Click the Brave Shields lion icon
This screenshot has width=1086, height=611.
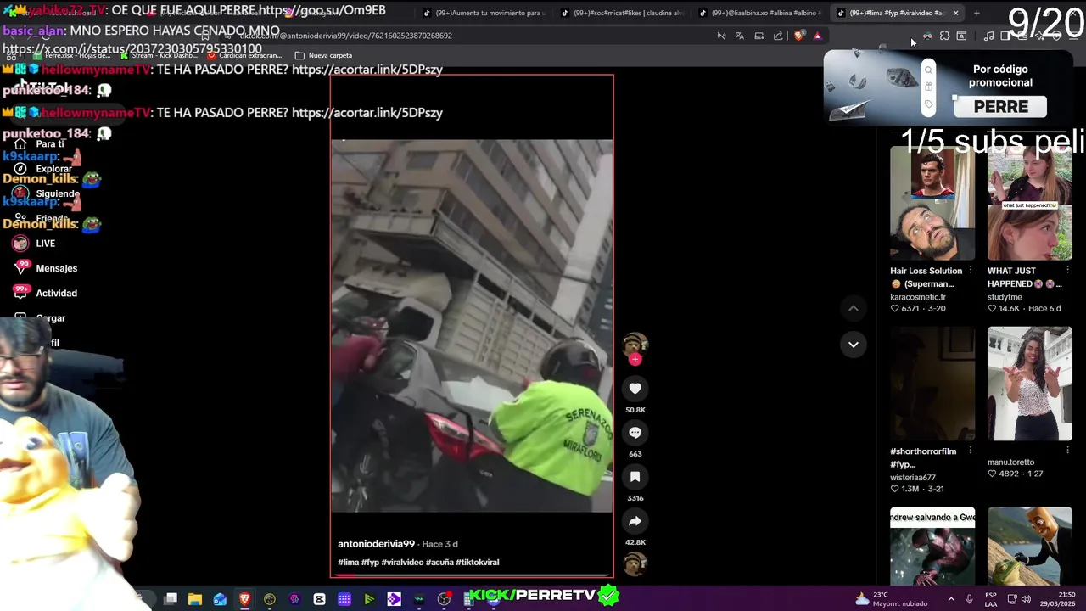pos(798,36)
